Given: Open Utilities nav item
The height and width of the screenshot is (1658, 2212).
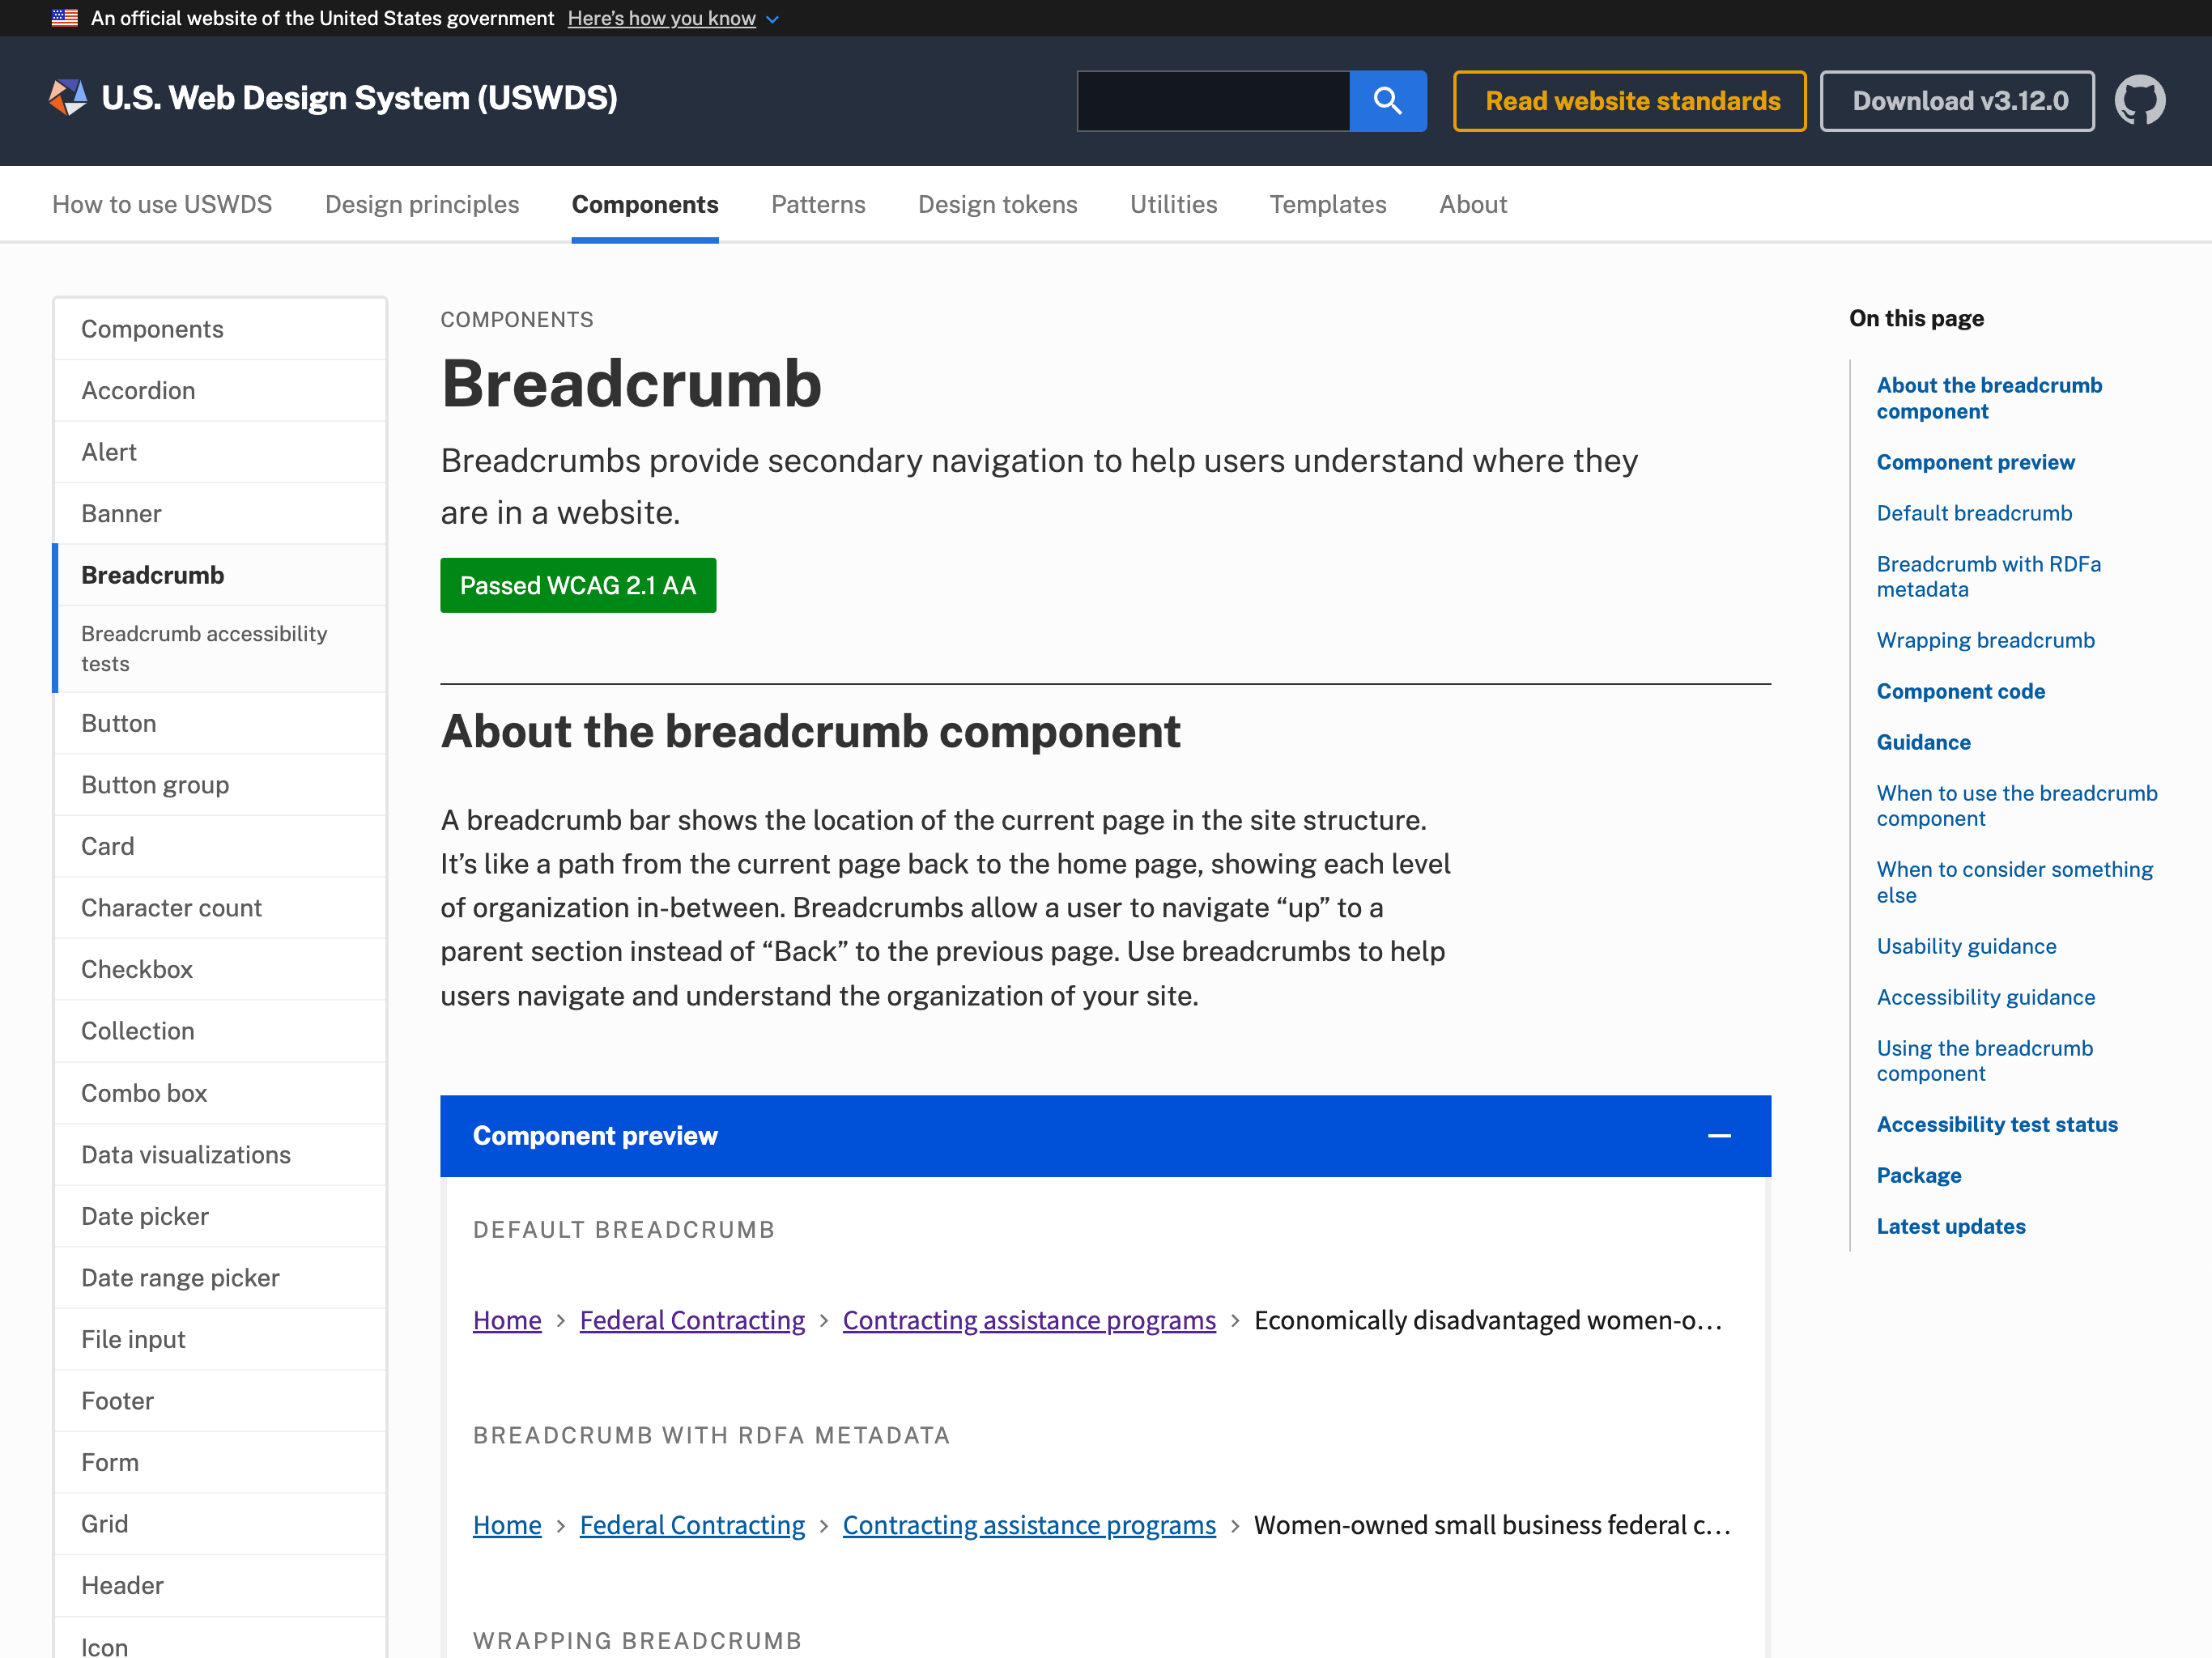Looking at the screenshot, I should (1173, 204).
